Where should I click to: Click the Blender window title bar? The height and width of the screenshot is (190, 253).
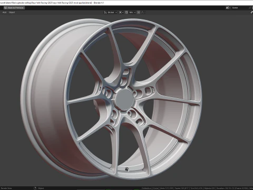click(126, 3)
